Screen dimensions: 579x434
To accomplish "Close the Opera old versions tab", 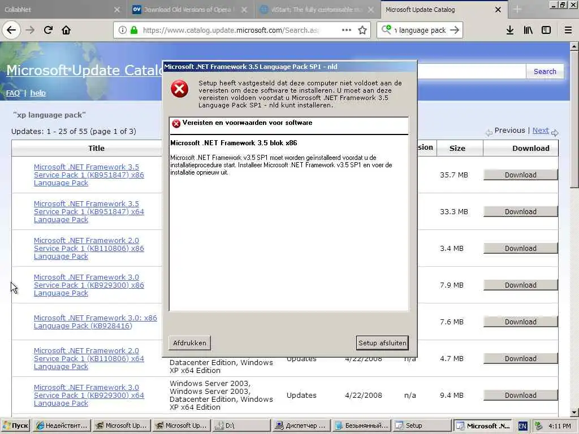I will coord(244,10).
